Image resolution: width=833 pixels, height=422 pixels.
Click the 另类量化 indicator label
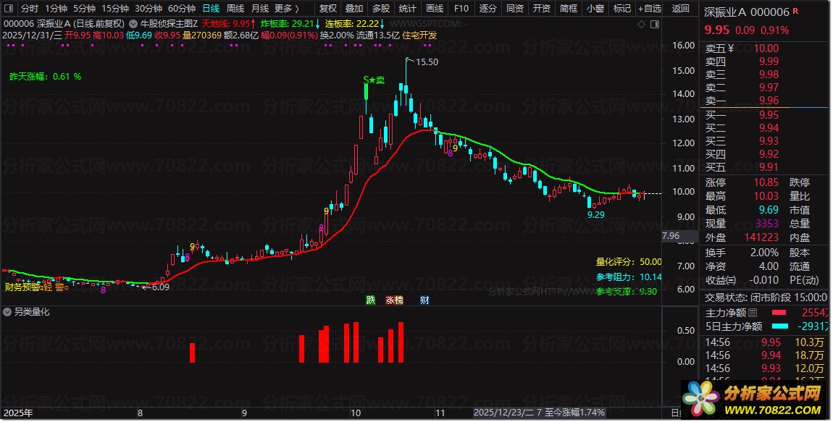pos(32,312)
